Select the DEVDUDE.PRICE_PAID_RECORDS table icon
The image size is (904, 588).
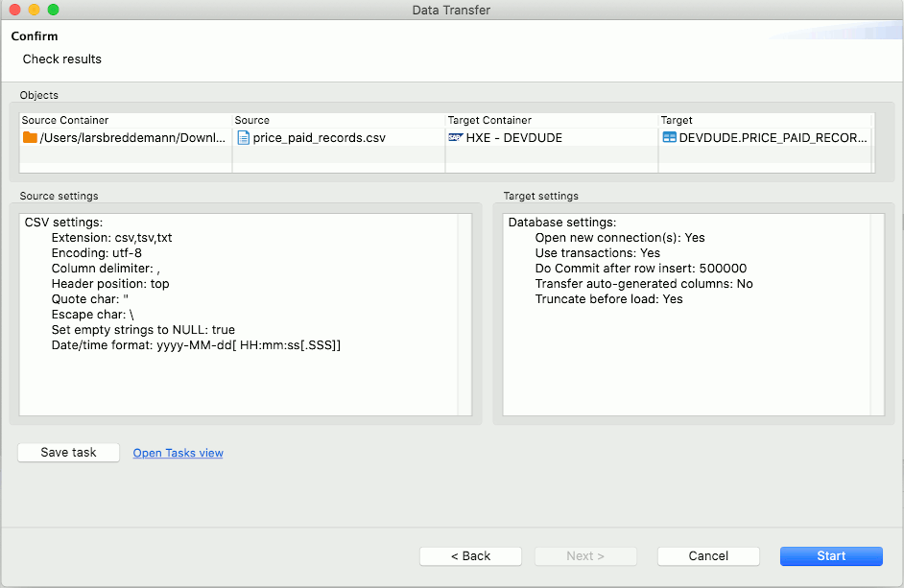coord(669,137)
